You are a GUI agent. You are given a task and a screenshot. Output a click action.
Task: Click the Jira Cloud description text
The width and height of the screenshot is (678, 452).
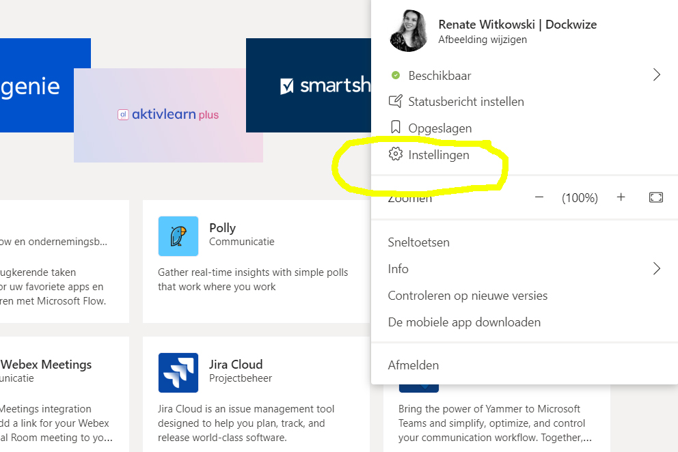point(246,423)
